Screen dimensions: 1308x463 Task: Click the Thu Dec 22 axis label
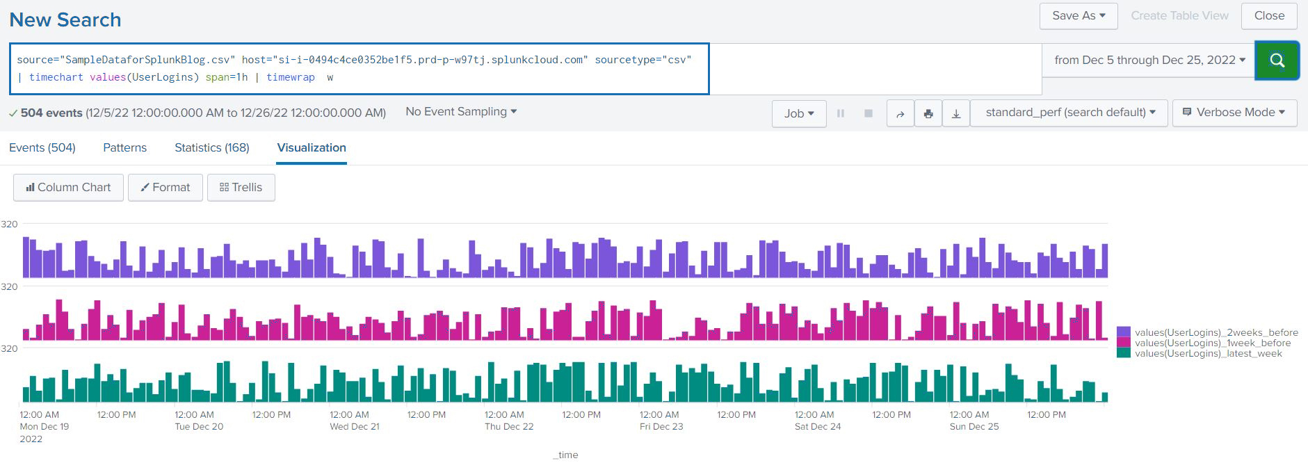pos(509,427)
